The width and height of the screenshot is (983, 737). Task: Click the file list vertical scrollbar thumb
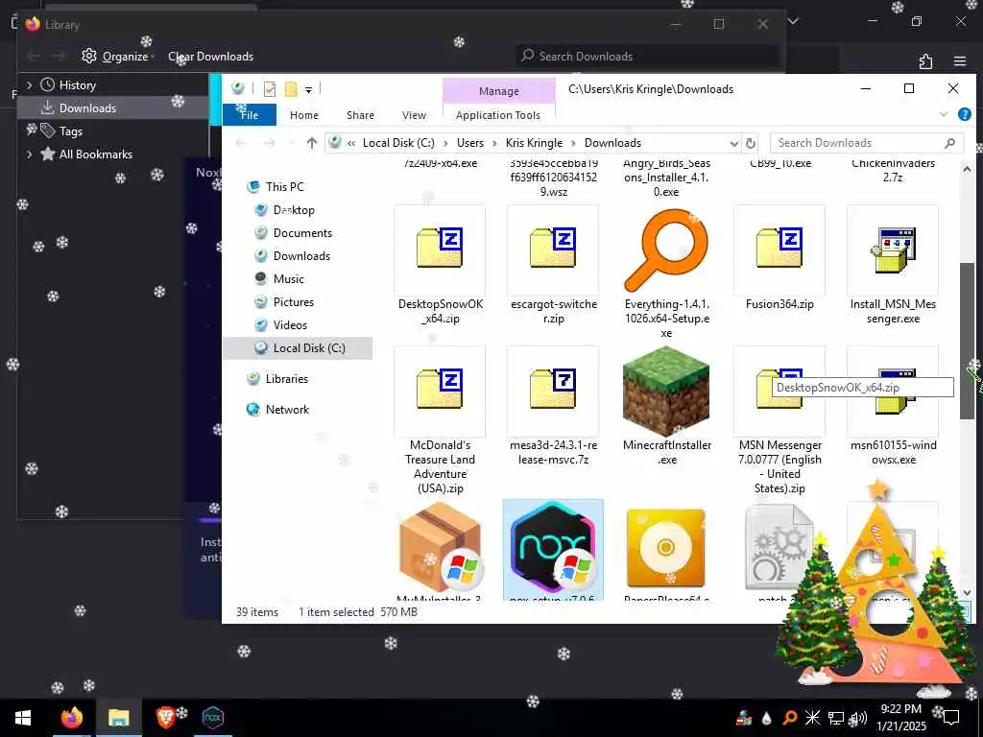coord(967,341)
